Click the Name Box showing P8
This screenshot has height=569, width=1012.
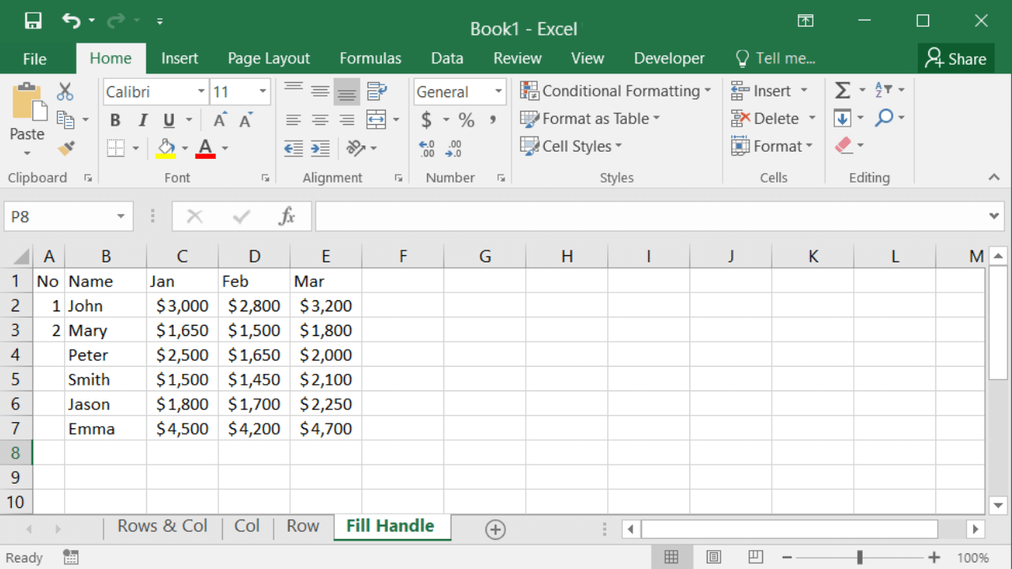coord(59,217)
